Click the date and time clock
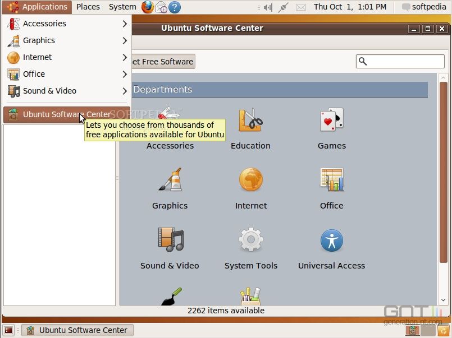Image resolution: width=452 pixels, height=338 pixels. 350,7
